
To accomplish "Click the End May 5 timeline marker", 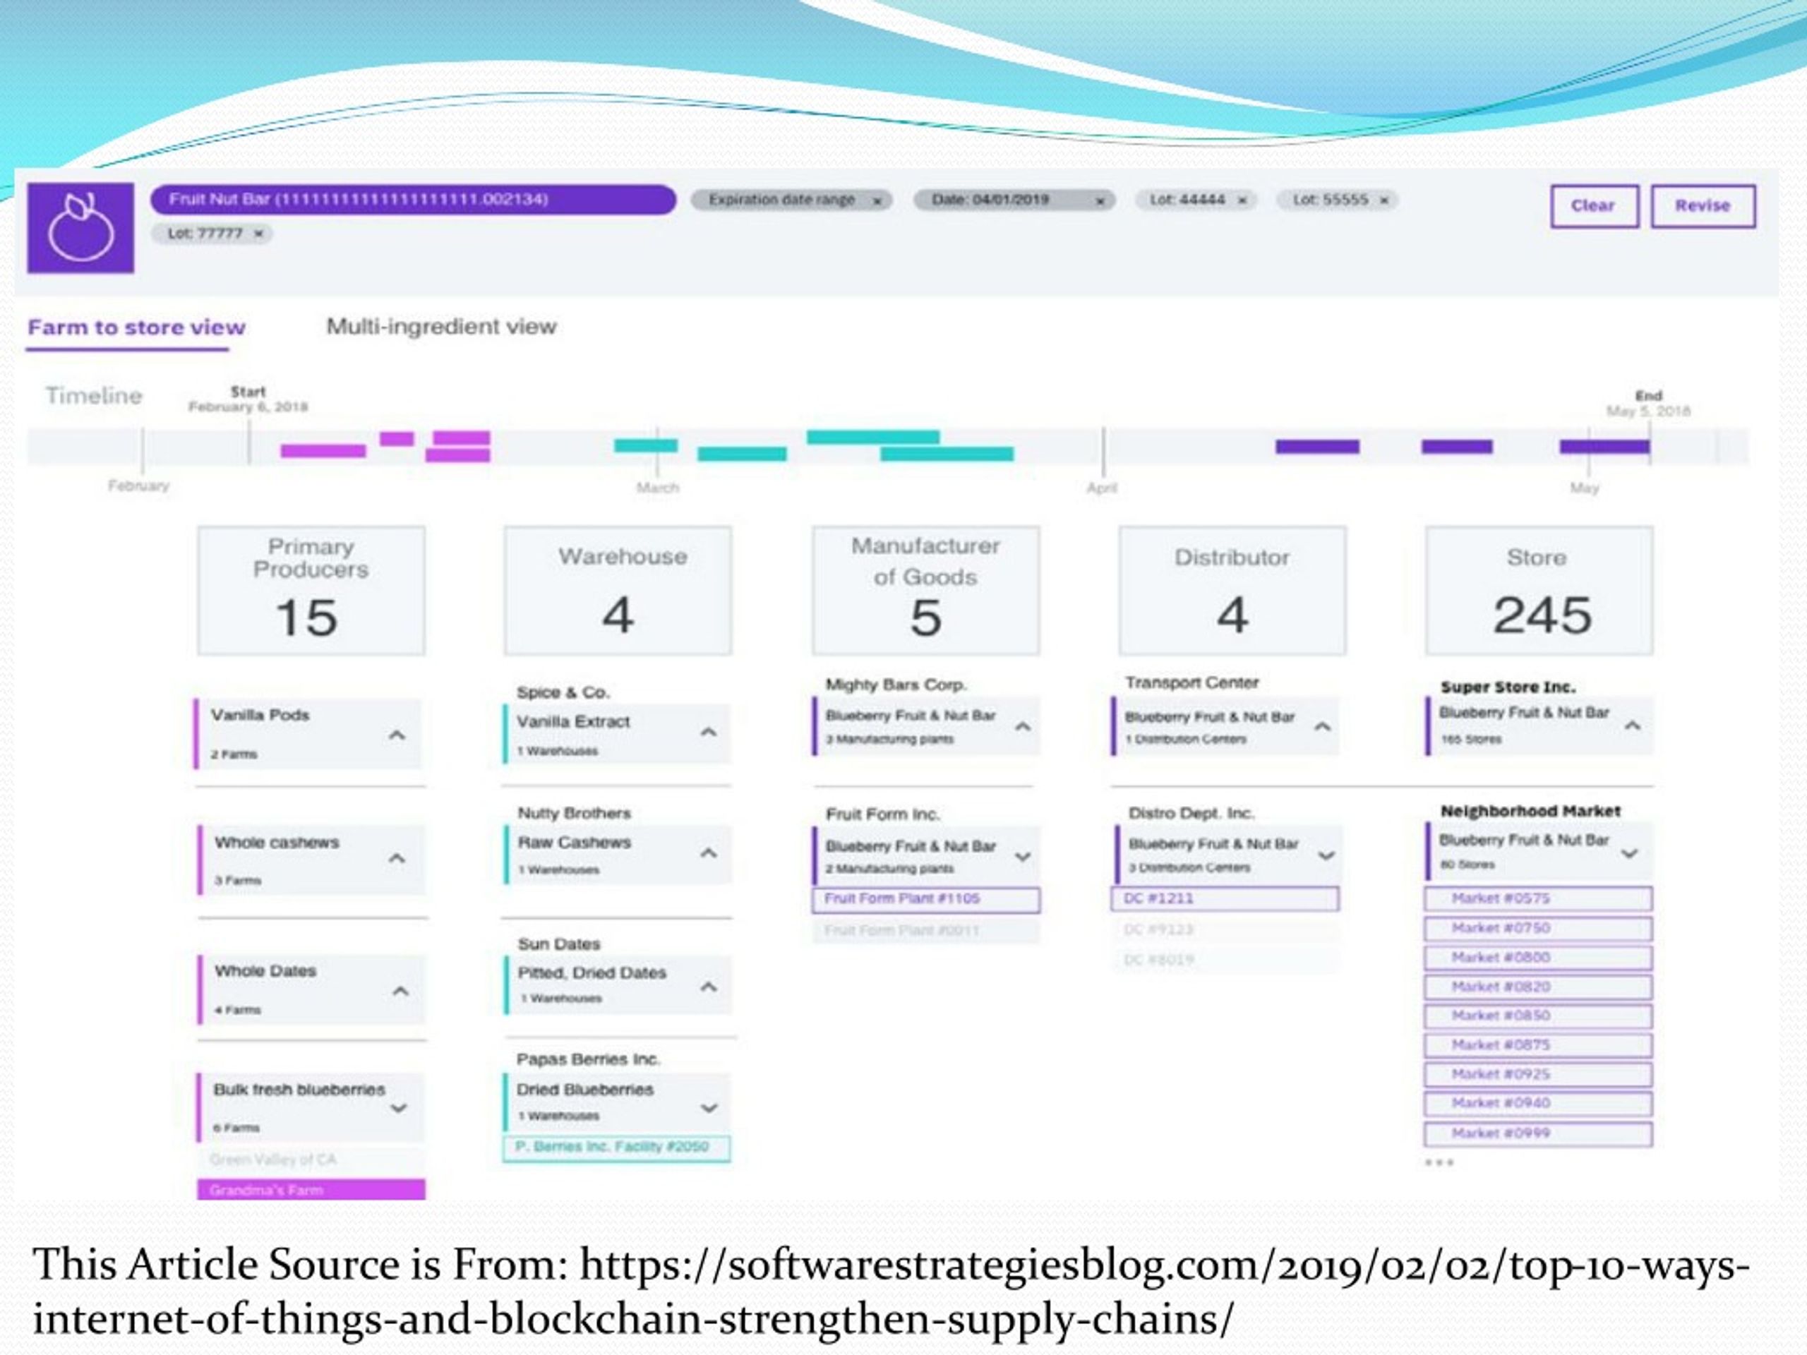I will tap(1647, 404).
